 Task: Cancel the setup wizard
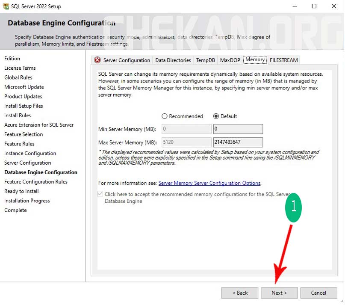pyautogui.click(x=318, y=293)
